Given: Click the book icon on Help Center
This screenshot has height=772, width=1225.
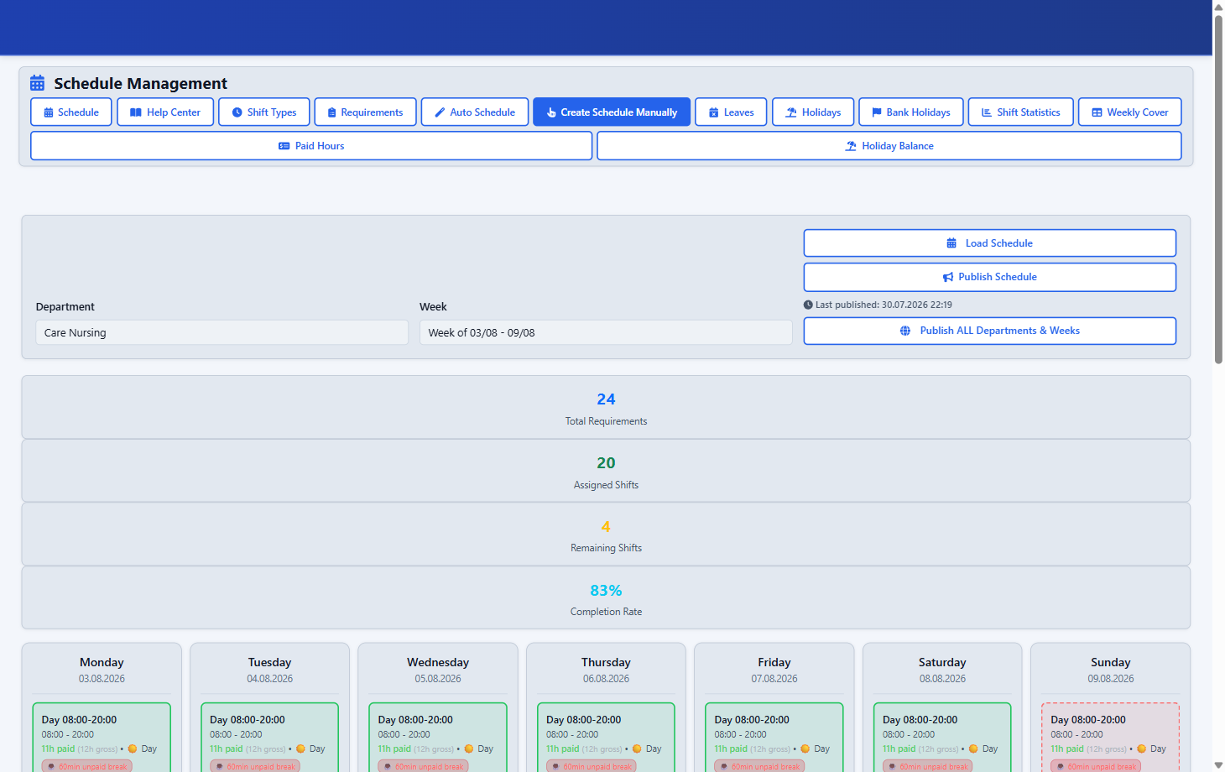Looking at the screenshot, I should pos(136,112).
